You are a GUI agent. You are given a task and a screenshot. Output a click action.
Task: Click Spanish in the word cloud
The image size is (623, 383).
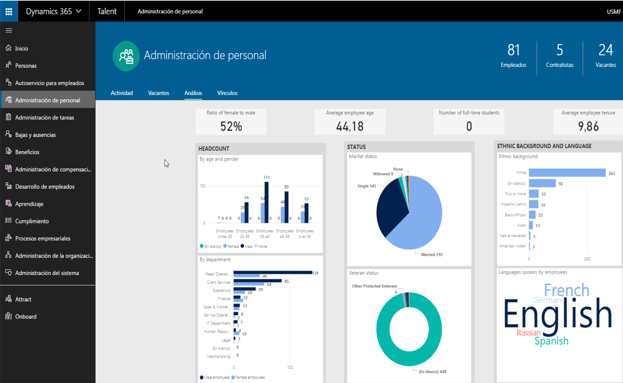click(x=551, y=341)
